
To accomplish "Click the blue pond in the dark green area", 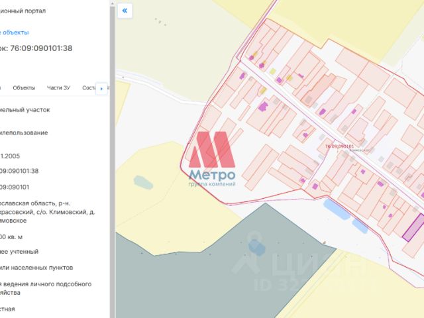I will [256, 247].
